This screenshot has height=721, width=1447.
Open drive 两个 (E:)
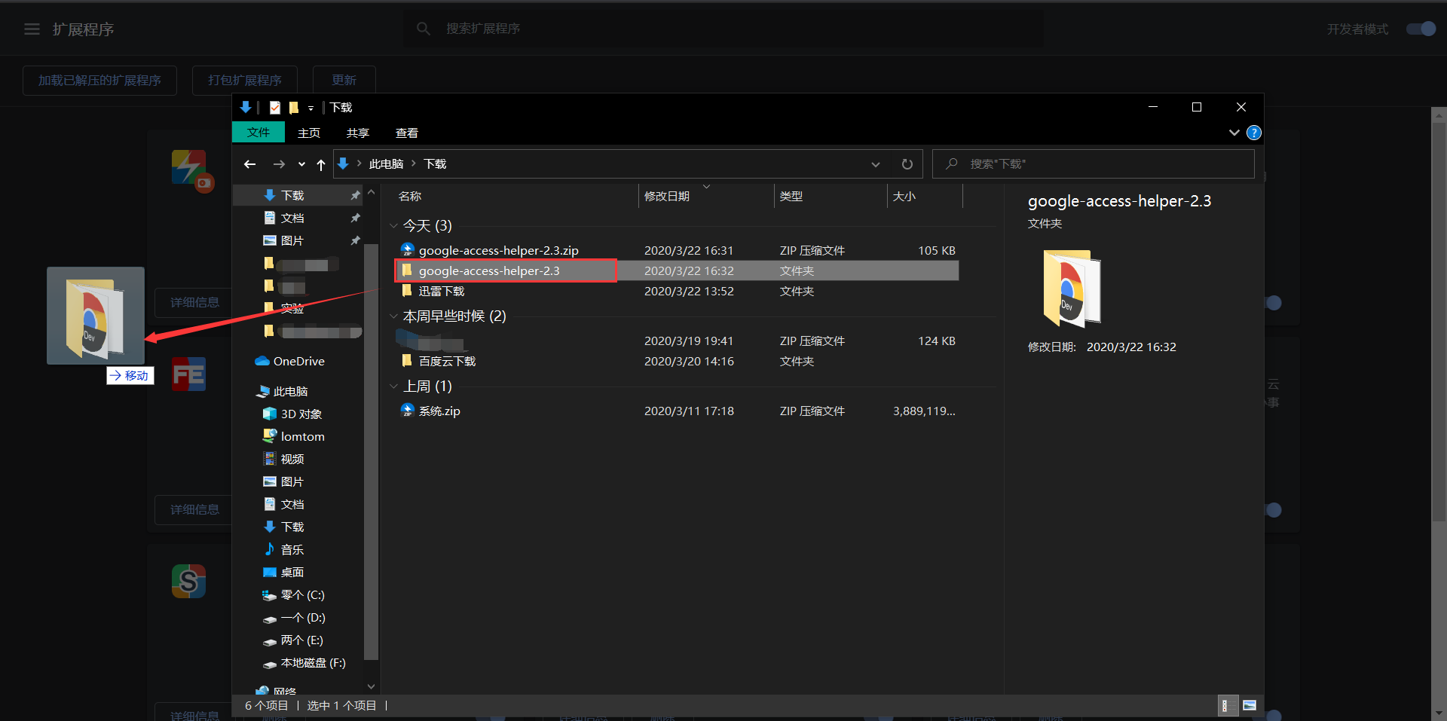pyautogui.click(x=301, y=640)
